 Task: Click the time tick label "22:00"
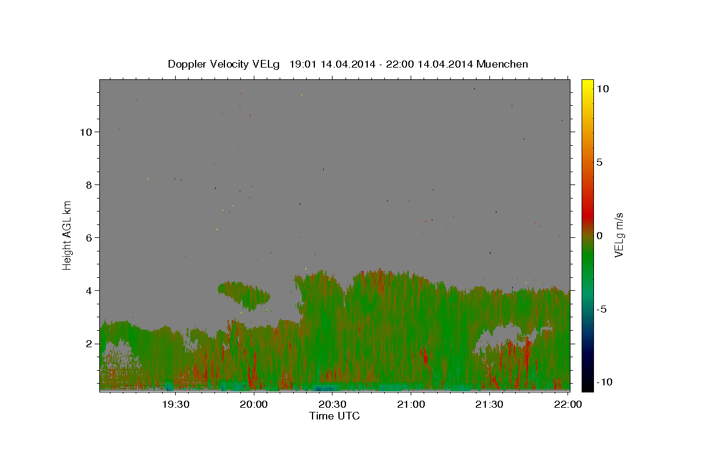[568, 404]
